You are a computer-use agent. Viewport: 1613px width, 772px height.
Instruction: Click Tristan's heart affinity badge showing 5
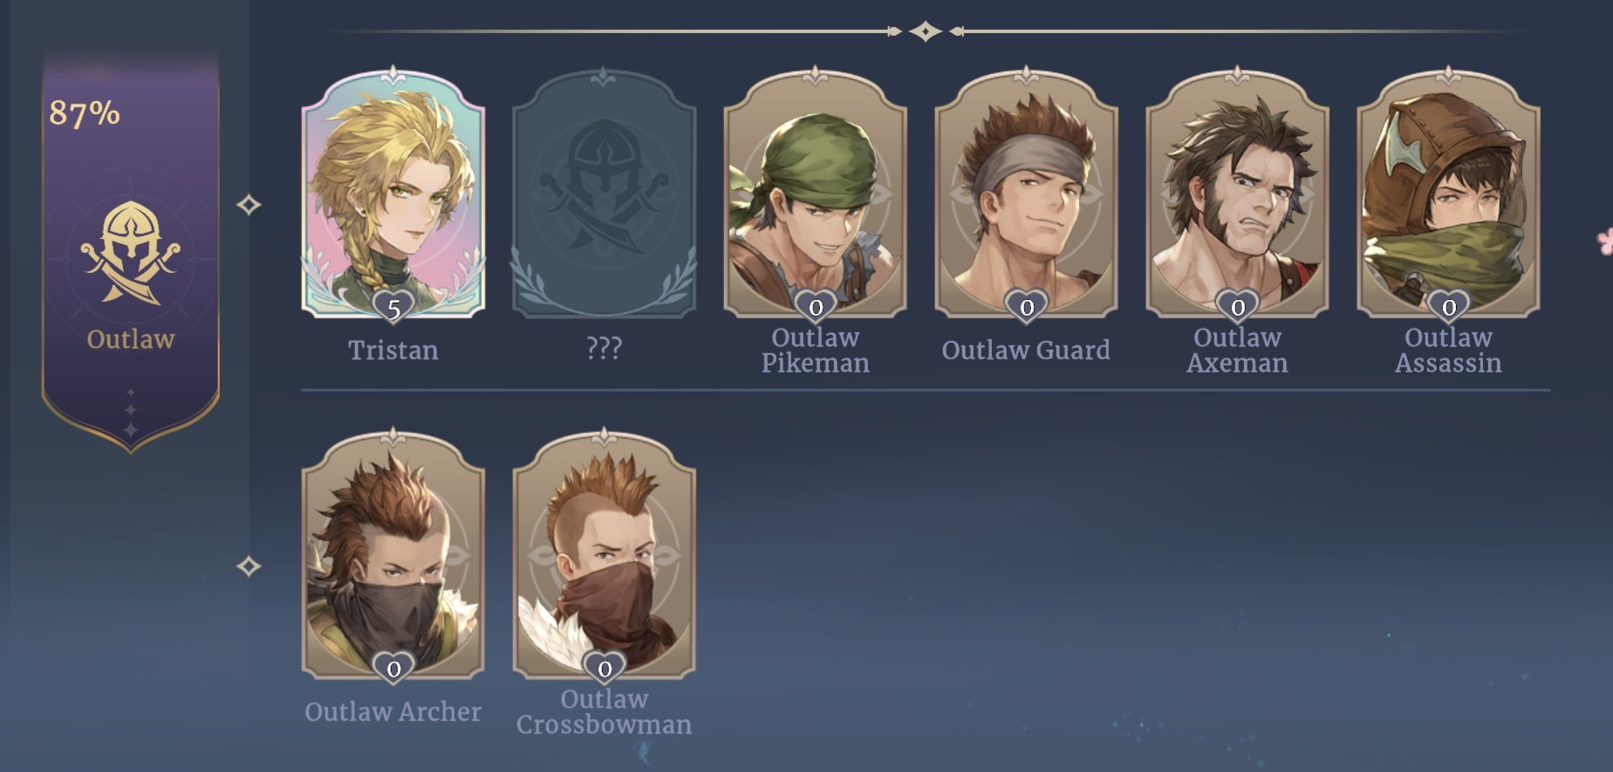point(393,307)
